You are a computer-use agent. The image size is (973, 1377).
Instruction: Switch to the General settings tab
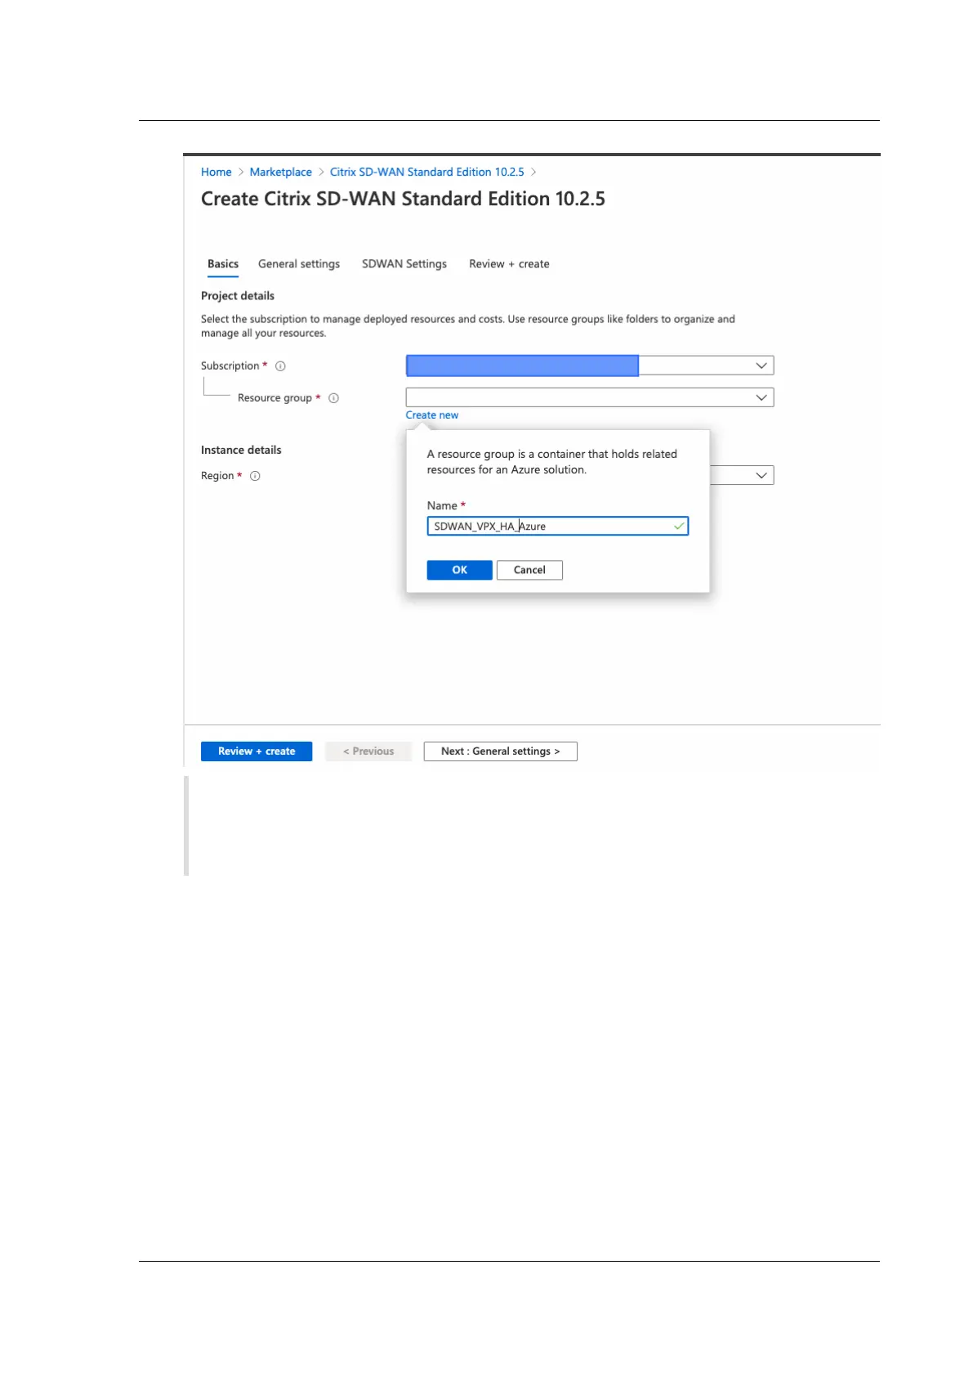pyautogui.click(x=299, y=264)
